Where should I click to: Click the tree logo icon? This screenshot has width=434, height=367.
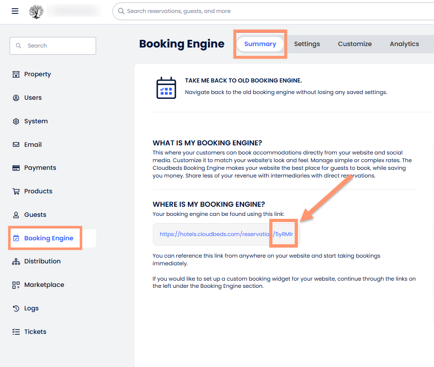pyautogui.click(x=36, y=12)
